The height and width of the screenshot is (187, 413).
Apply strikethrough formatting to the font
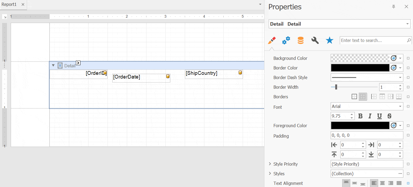(x=389, y=116)
